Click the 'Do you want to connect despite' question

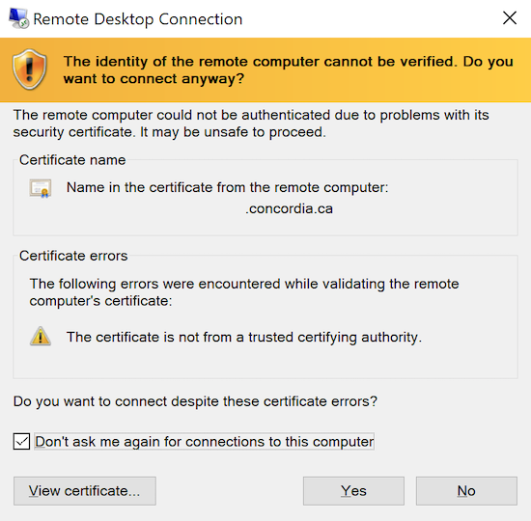(195, 401)
